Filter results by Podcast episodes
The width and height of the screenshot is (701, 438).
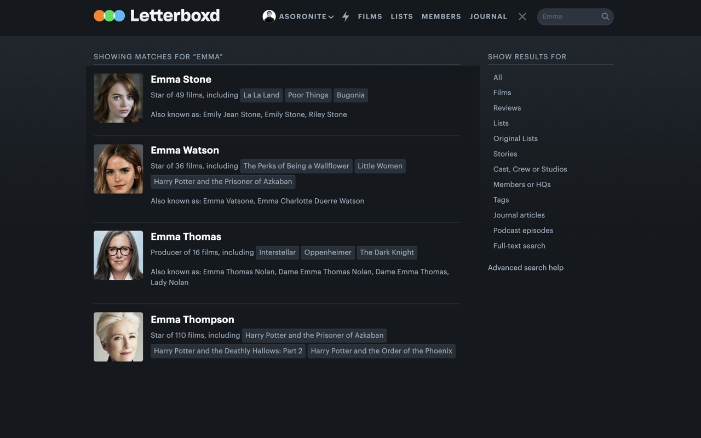click(x=523, y=231)
